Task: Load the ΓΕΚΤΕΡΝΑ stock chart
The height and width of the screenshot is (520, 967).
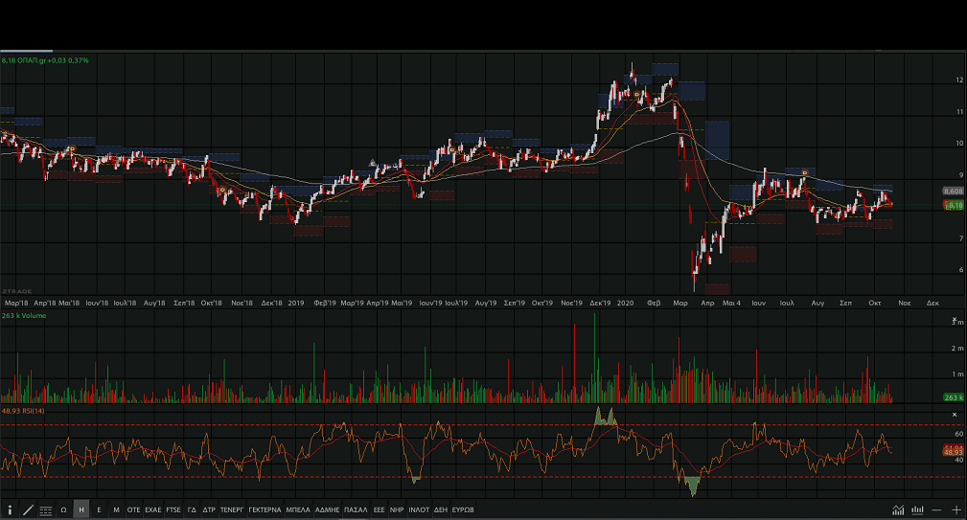Action: click(265, 509)
